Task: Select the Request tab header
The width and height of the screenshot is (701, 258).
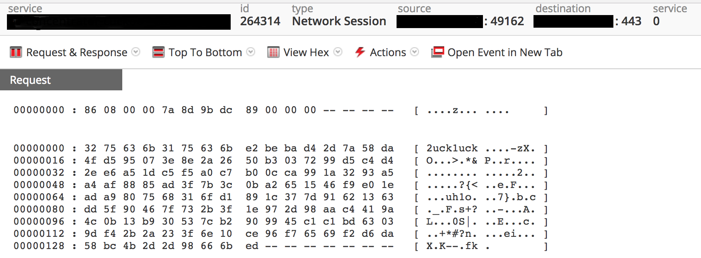Action: [30, 80]
